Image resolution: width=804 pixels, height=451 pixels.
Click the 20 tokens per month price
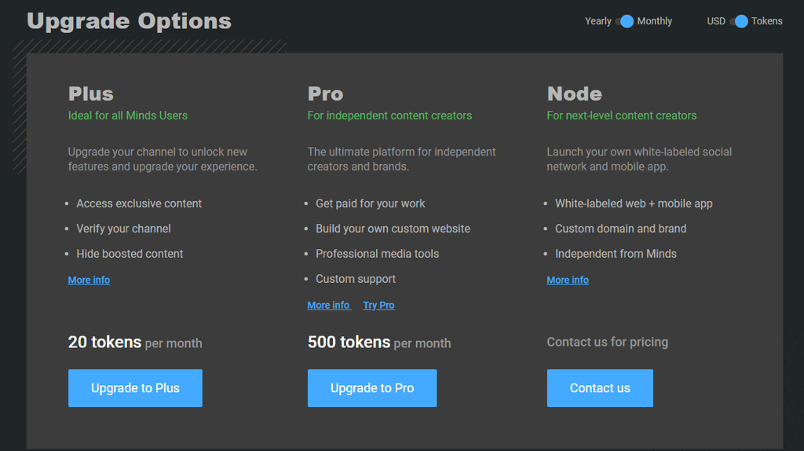click(x=135, y=343)
